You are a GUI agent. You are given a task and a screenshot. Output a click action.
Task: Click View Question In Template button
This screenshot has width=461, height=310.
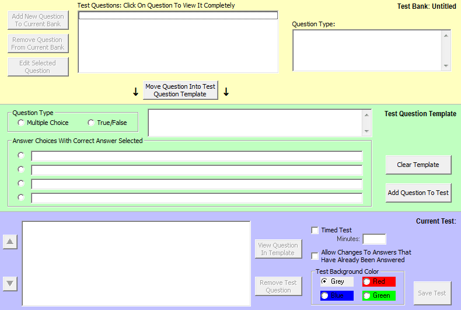point(278,249)
